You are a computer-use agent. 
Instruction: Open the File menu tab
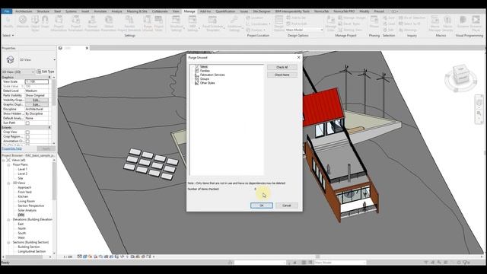click(7, 11)
